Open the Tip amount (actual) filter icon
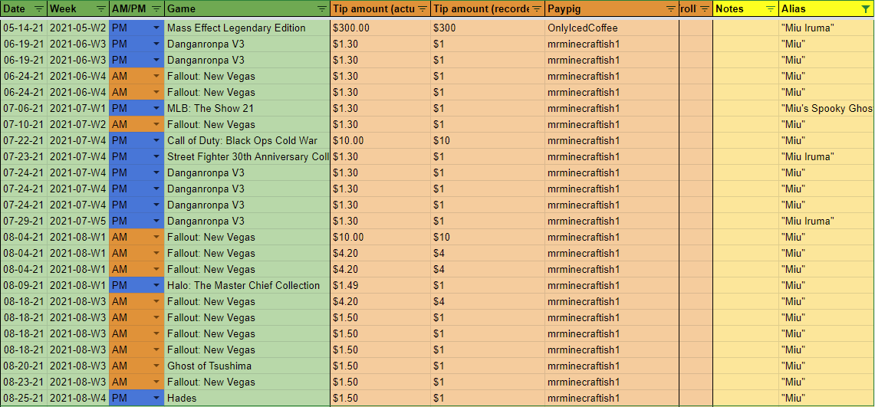This screenshot has height=407, width=875. pyautogui.click(x=423, y=9)
